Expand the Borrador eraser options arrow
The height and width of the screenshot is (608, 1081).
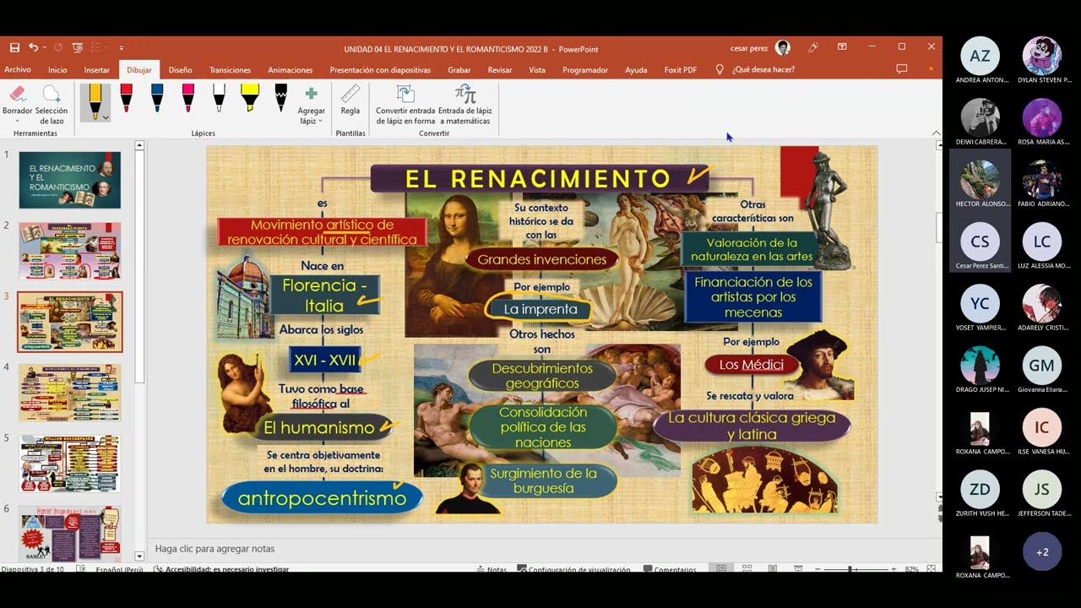[x=17, y=121]
